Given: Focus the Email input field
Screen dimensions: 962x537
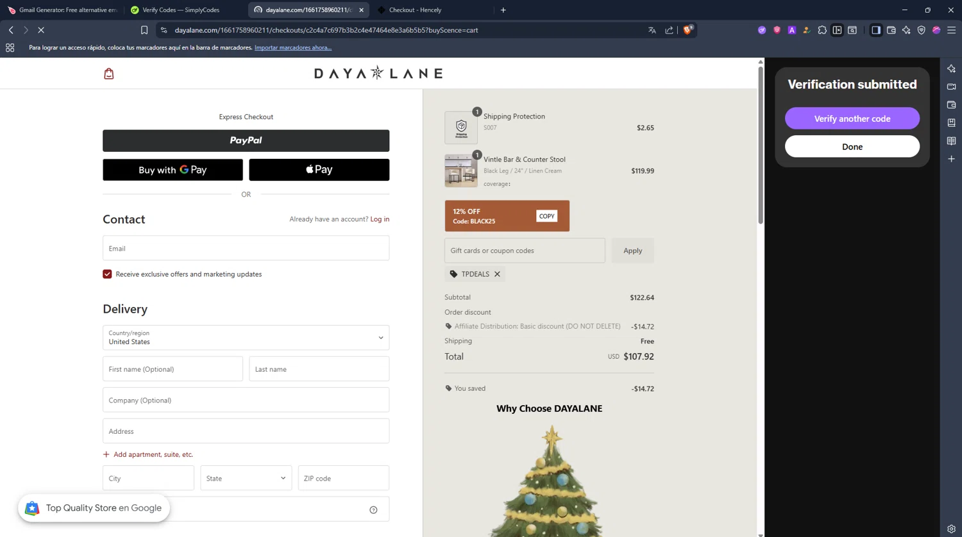Looking at the screenshot, I should [x=246, y=248].
